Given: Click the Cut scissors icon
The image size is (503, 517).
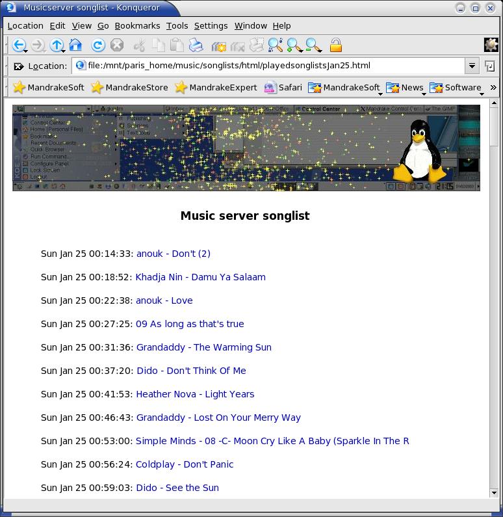Looking at the screenshot, I should click(139, 45).
